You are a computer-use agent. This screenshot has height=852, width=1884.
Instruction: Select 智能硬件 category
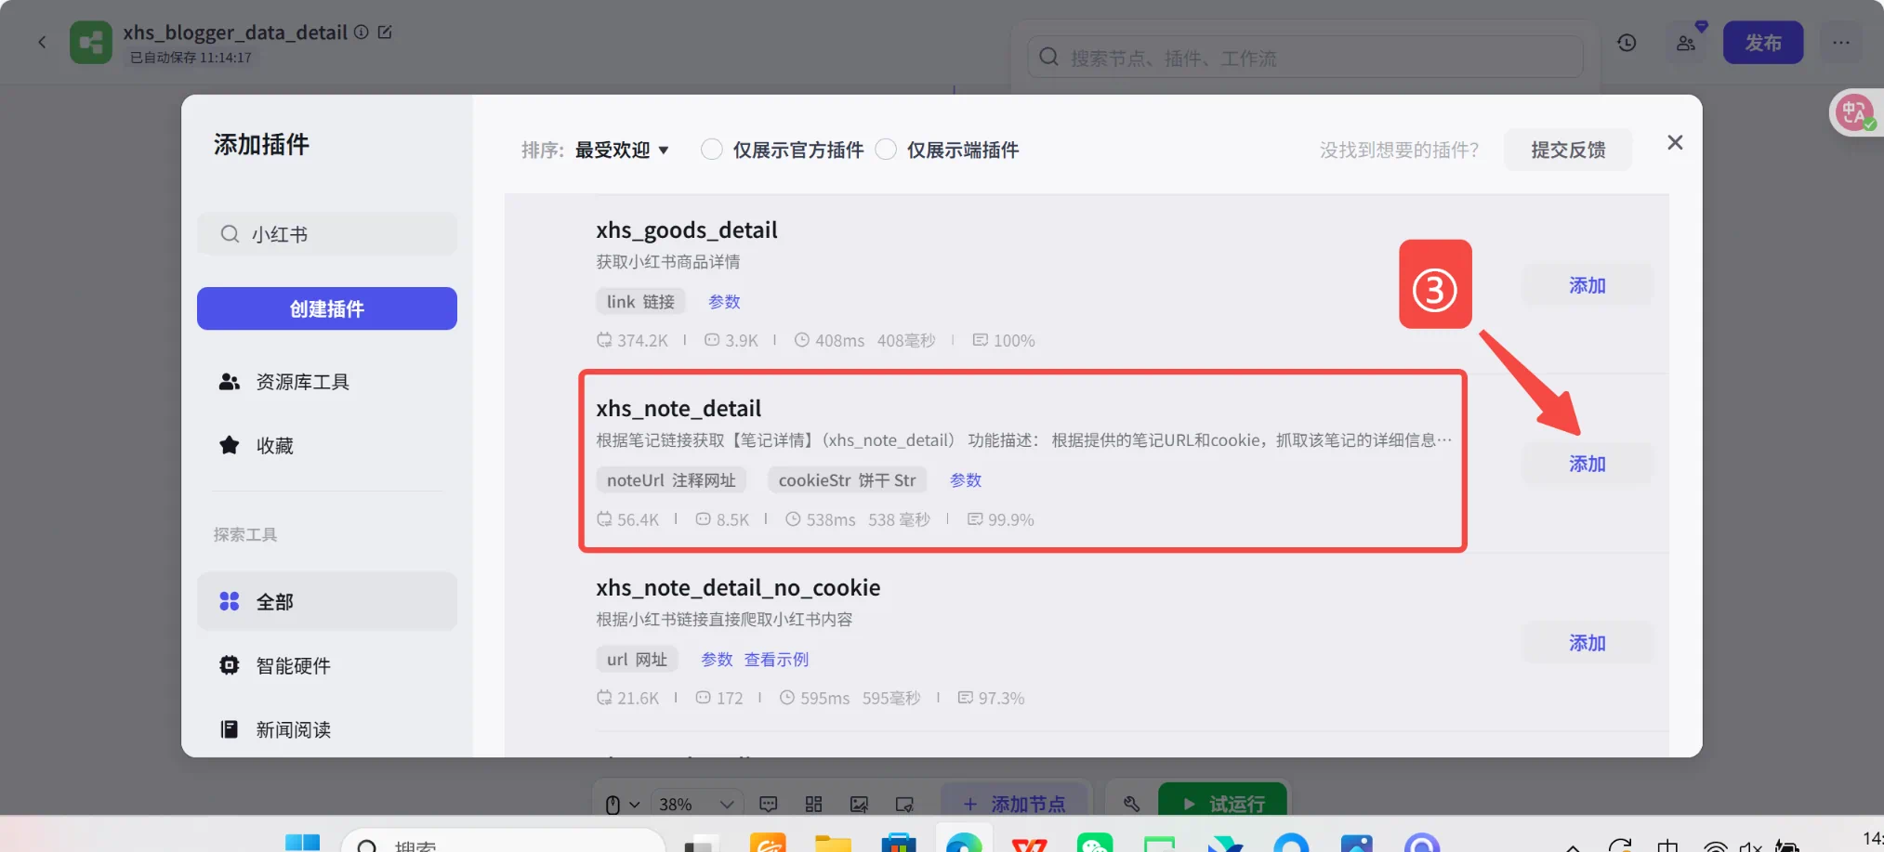click(327, 666)
